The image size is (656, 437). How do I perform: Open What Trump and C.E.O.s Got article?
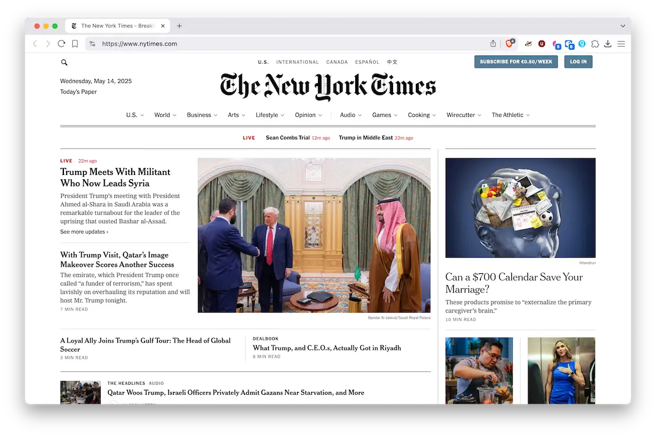coord(327,348)
